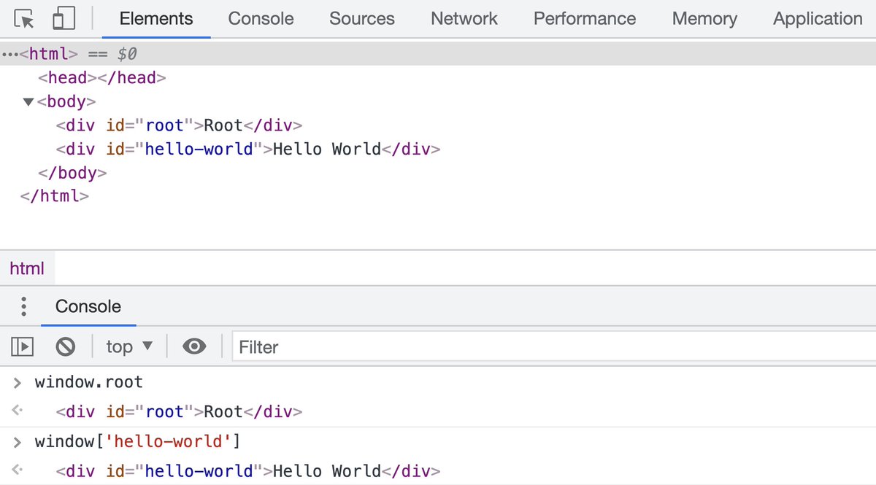Click the hello-world div console output
Screen dimensions: 876x485
(x=248, y=471)
